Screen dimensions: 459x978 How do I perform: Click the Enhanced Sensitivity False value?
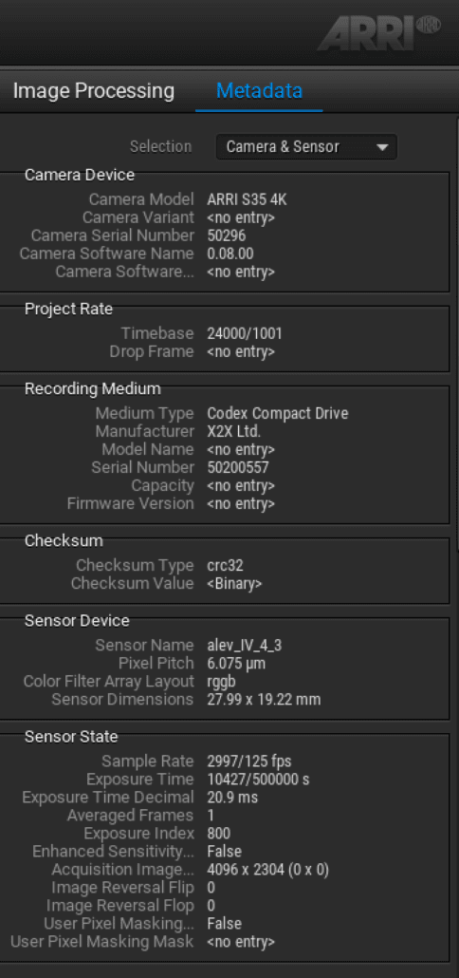tap(224, 852)
